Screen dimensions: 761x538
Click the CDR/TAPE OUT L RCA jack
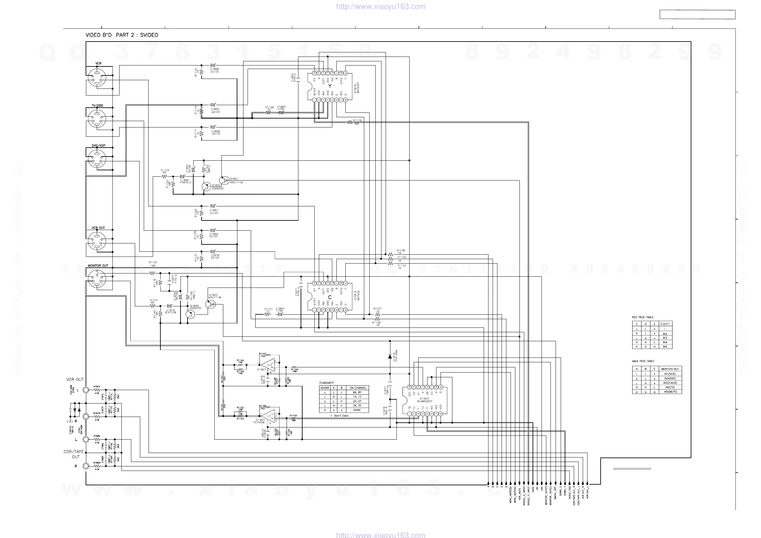(x=86, y=440)
